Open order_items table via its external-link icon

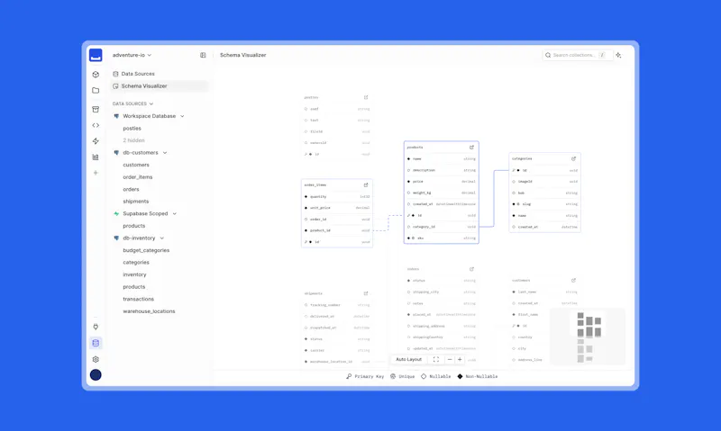point(366,185)
